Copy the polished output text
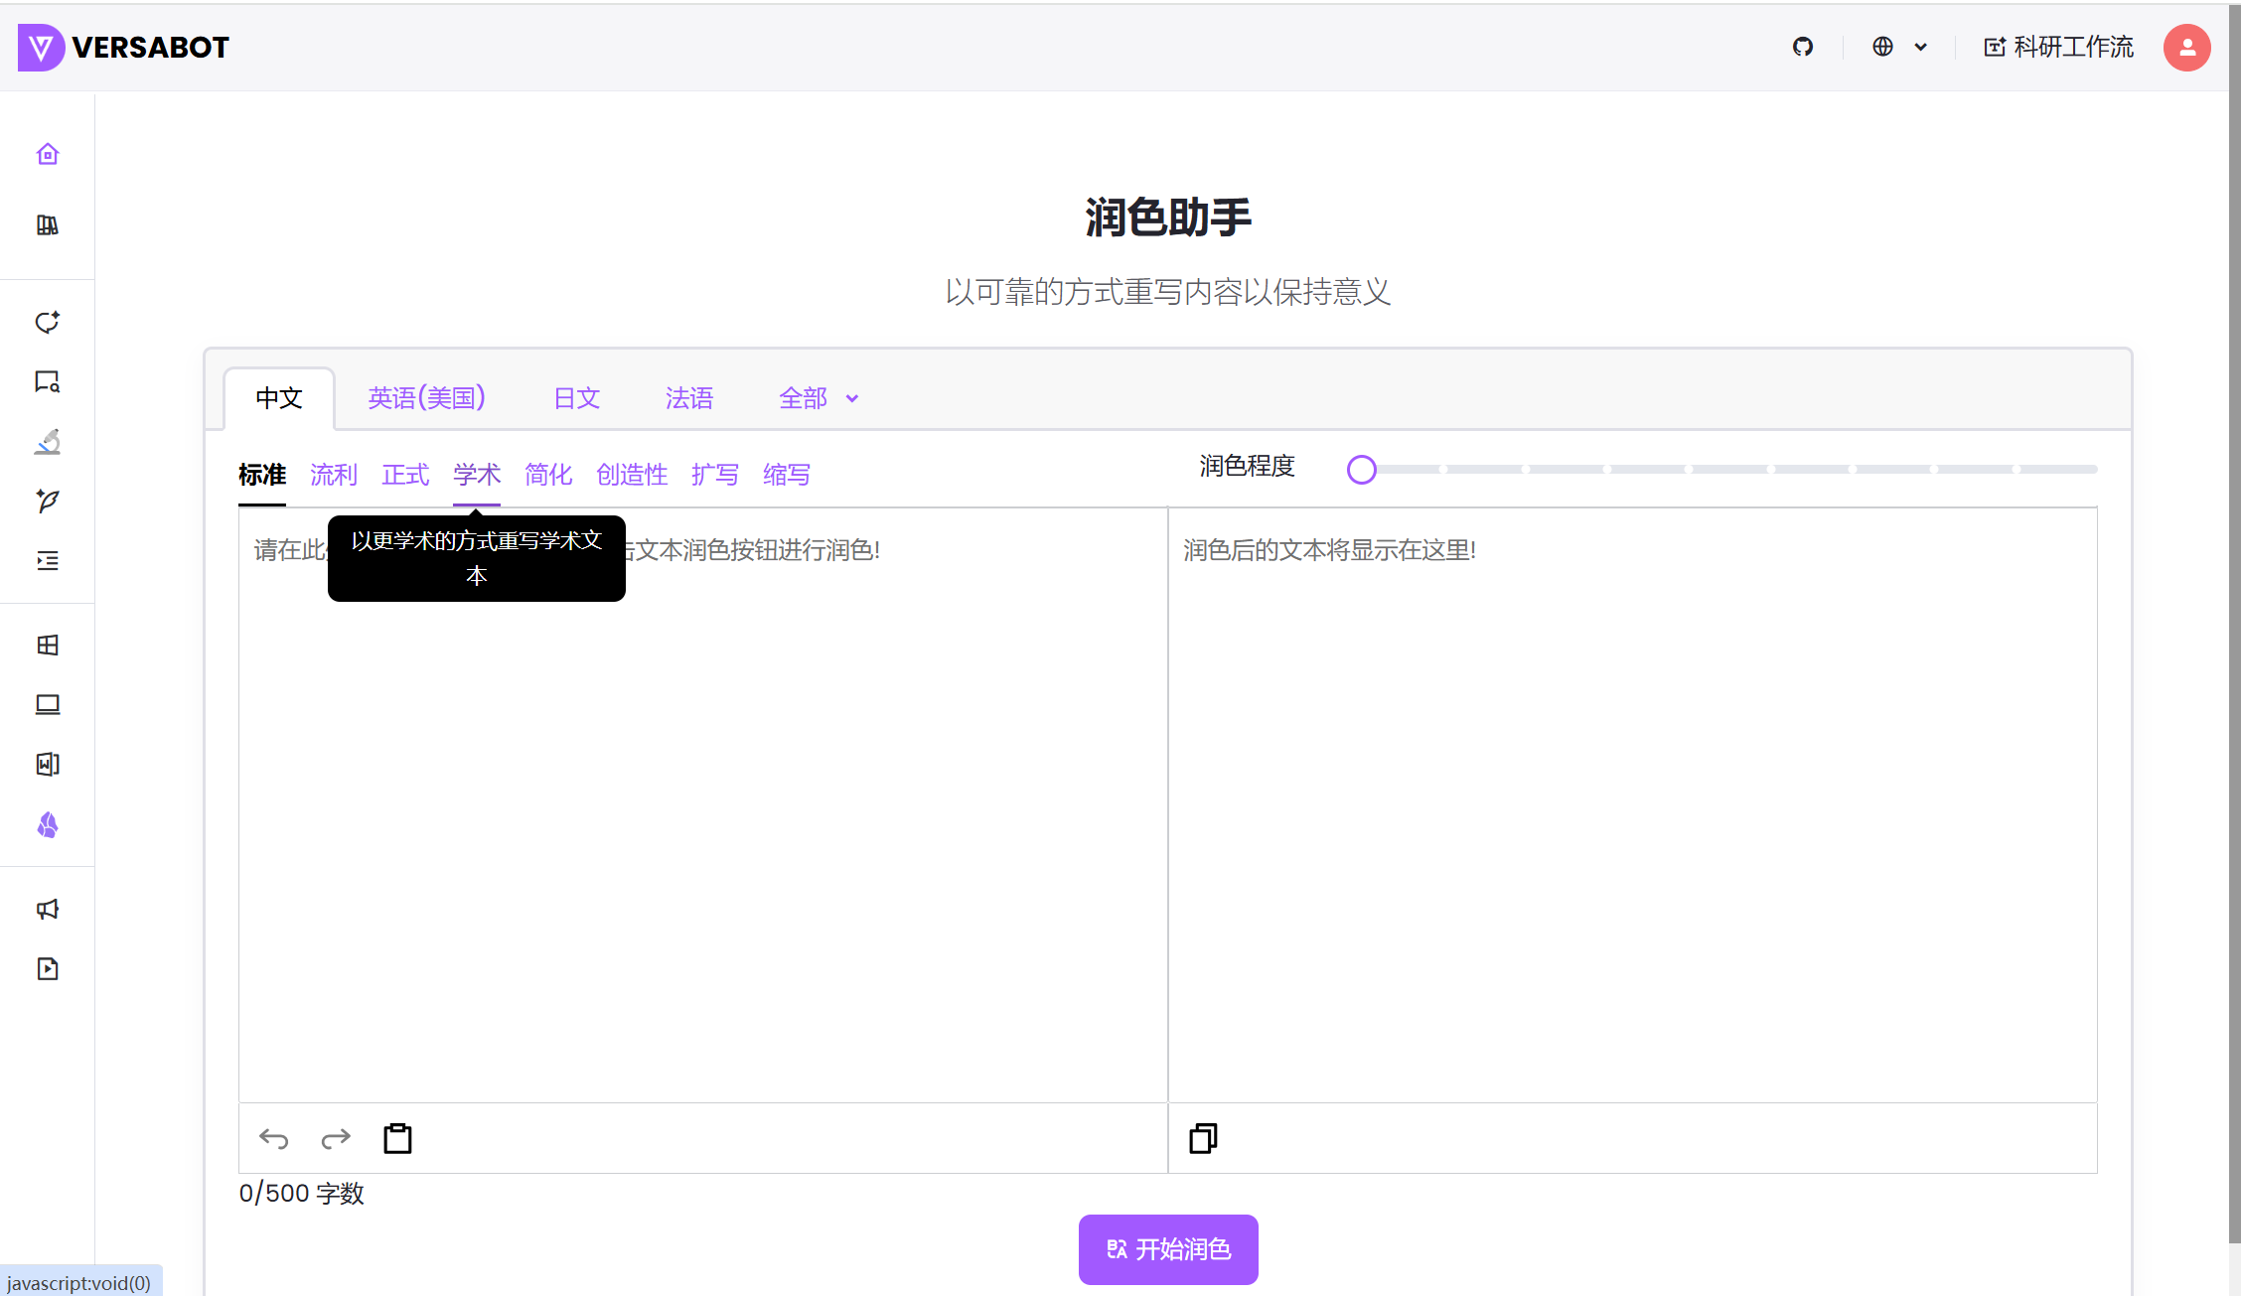The image size is (2241, 1296). (1202, 1138)
